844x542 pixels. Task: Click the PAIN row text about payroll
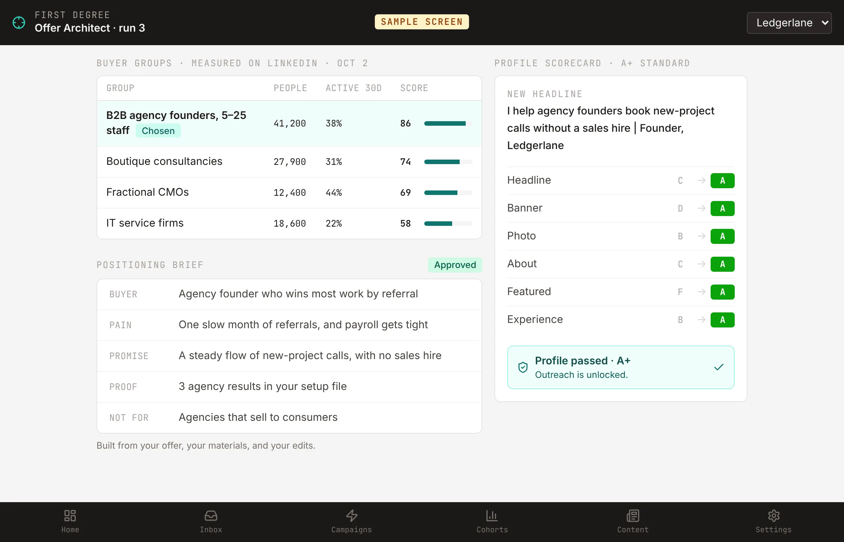(303, 325)
